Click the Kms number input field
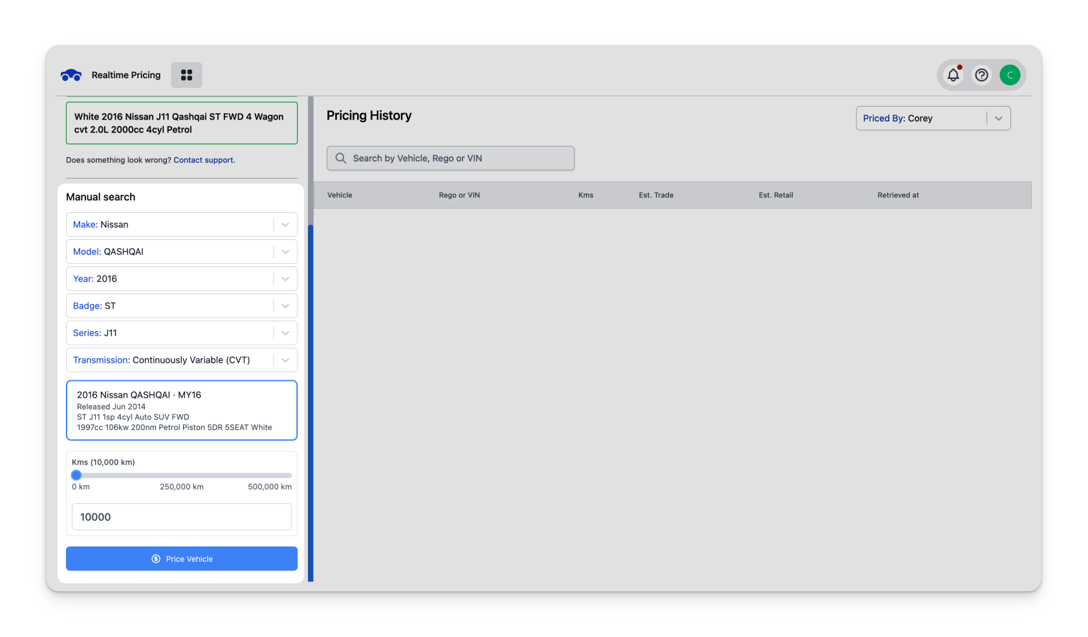The height and width of the screenshot is (637, 1088). point(181,517)
